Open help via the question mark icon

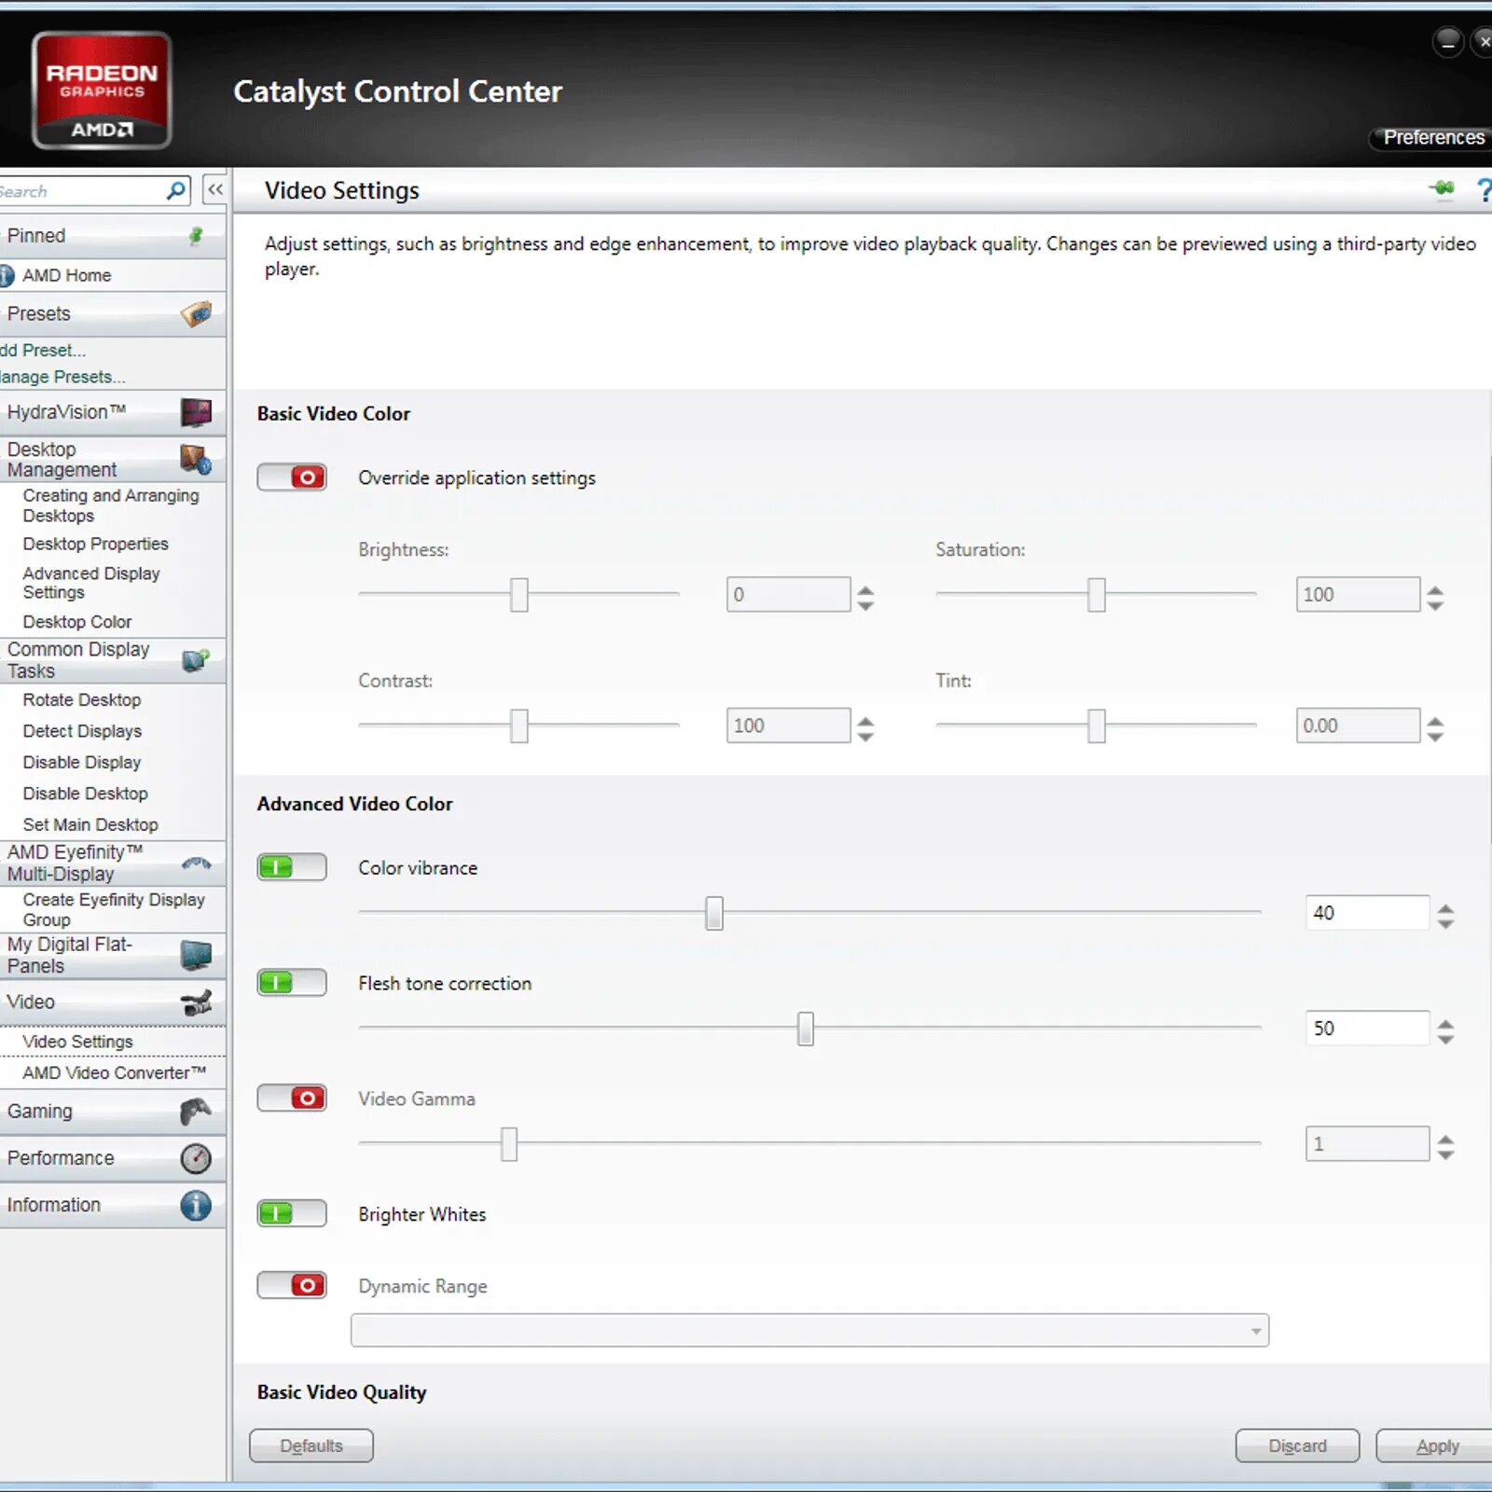1484,190
